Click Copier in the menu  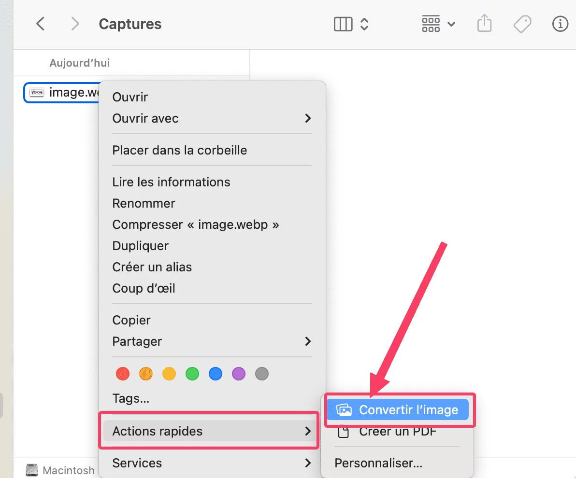click(212, 320)
